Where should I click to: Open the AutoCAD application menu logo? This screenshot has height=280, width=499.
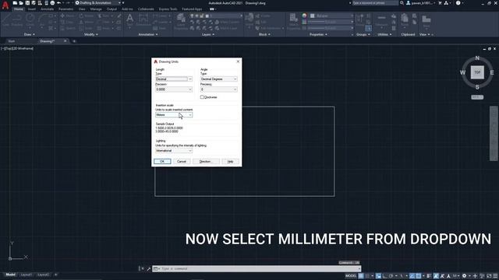tap(5, 5)
